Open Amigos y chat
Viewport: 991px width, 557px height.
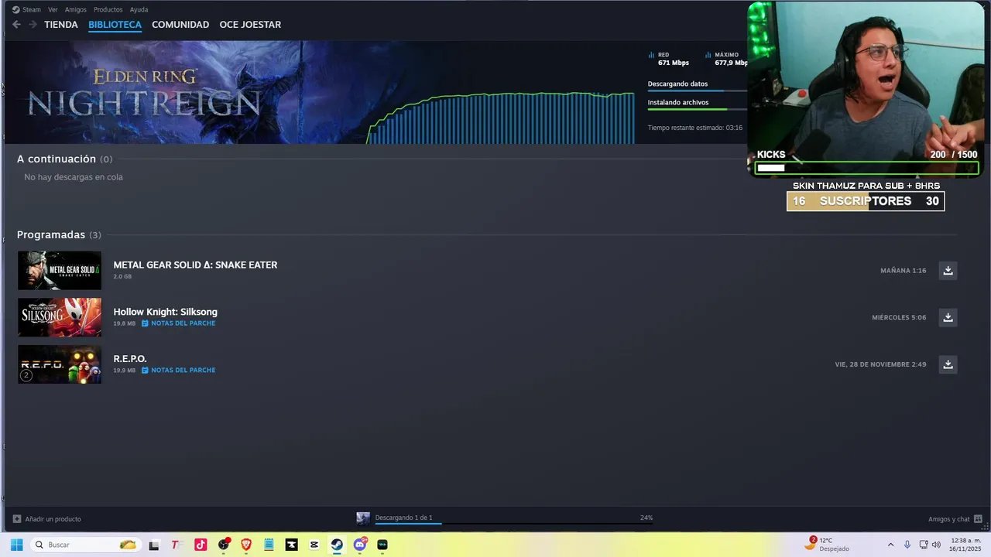[948, 519]
